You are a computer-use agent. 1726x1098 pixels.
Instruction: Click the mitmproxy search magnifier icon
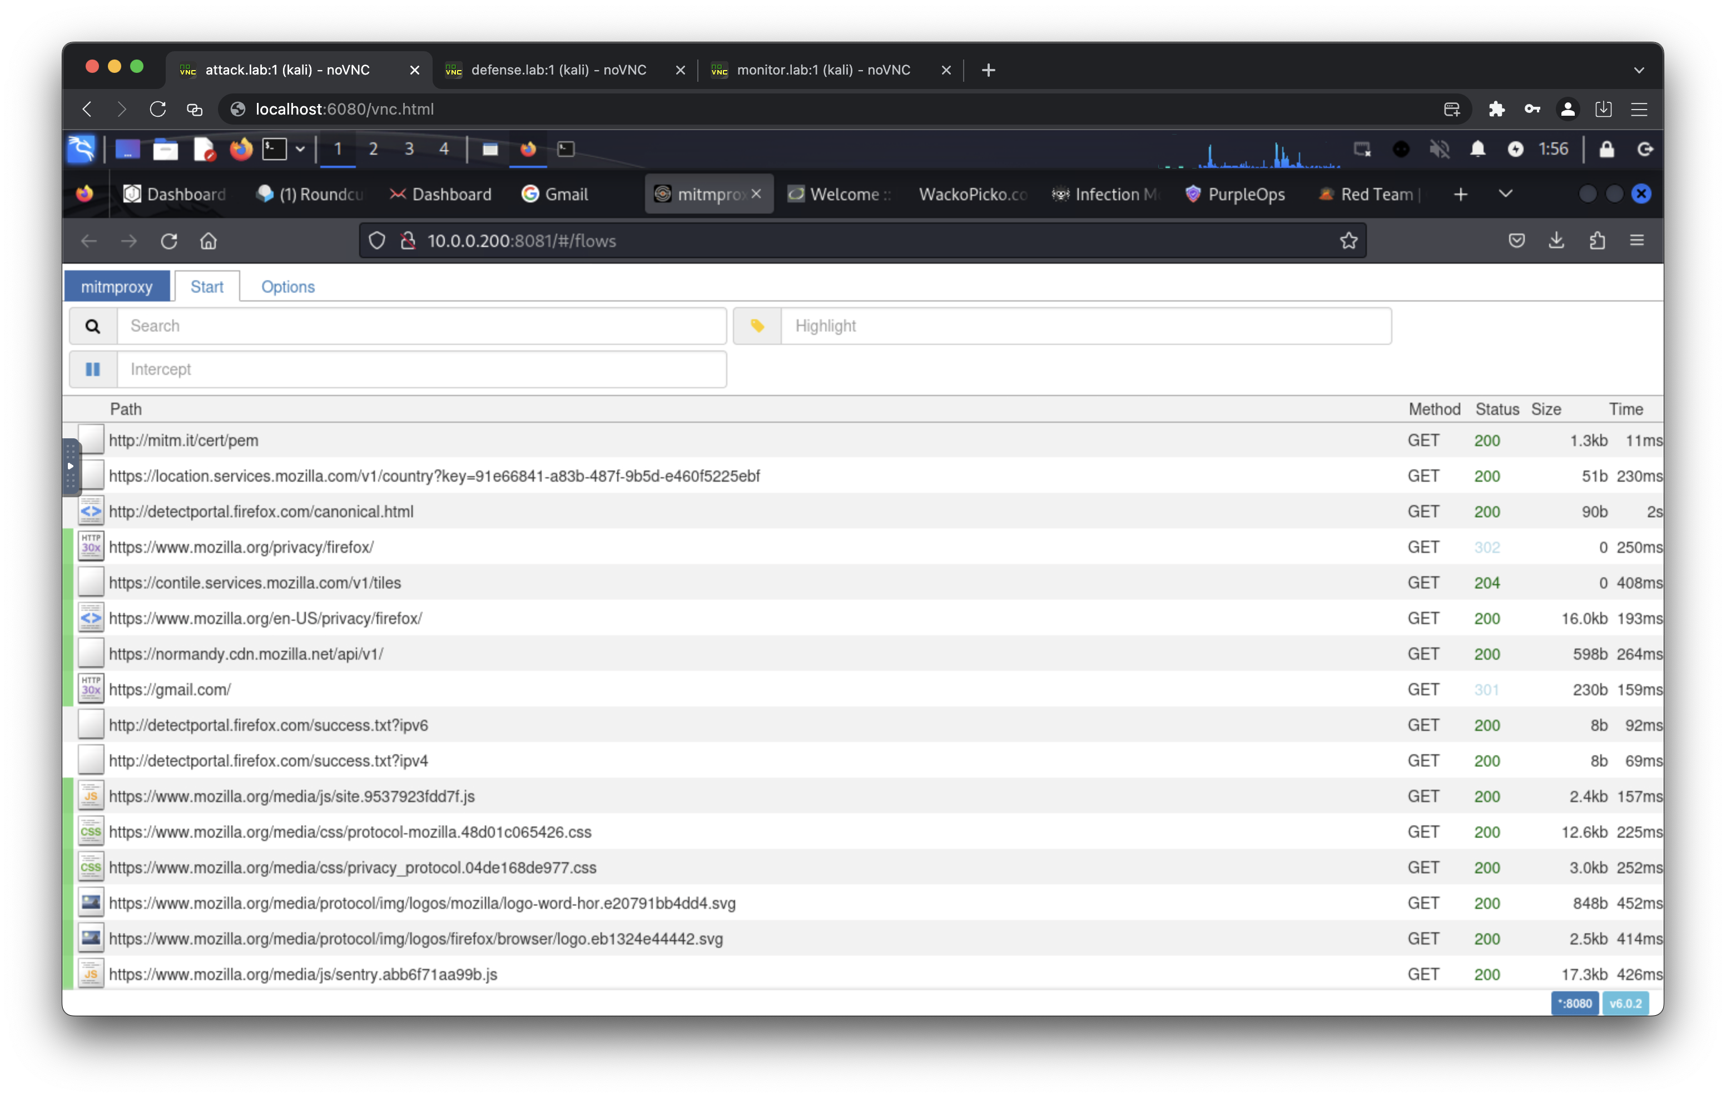tap(92, 327)
